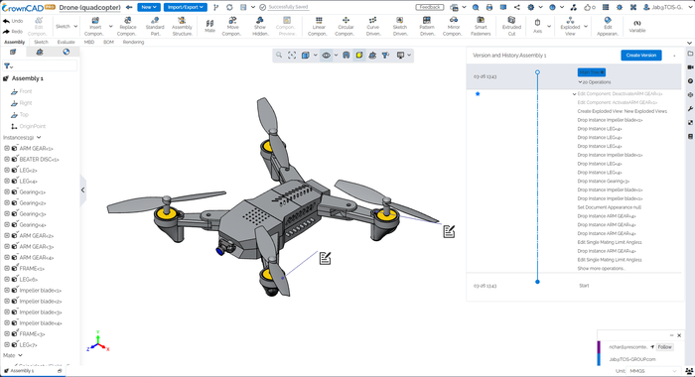Click Show more operations link
This screenshot has width=695, height=377.
[601, 269]
